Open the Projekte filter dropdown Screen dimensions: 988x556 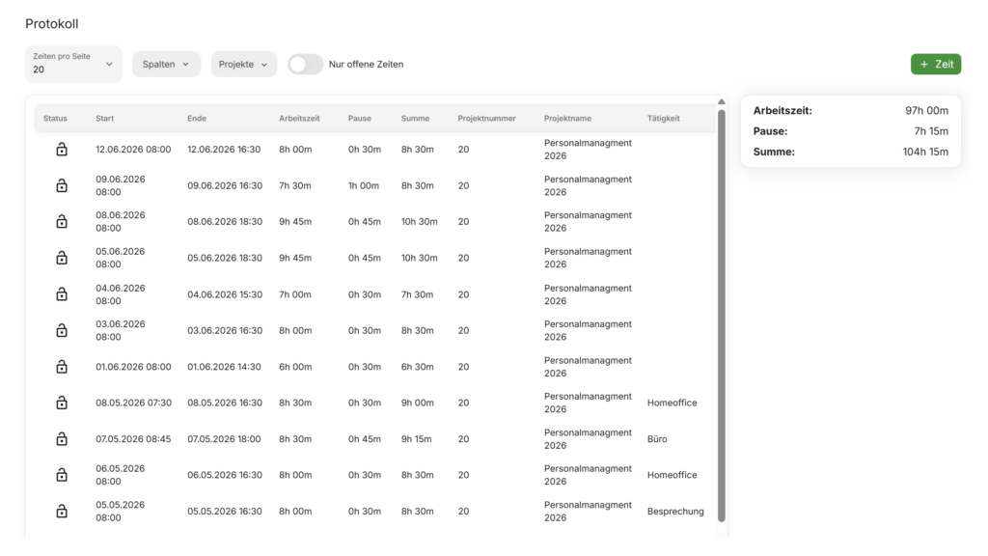244,65
